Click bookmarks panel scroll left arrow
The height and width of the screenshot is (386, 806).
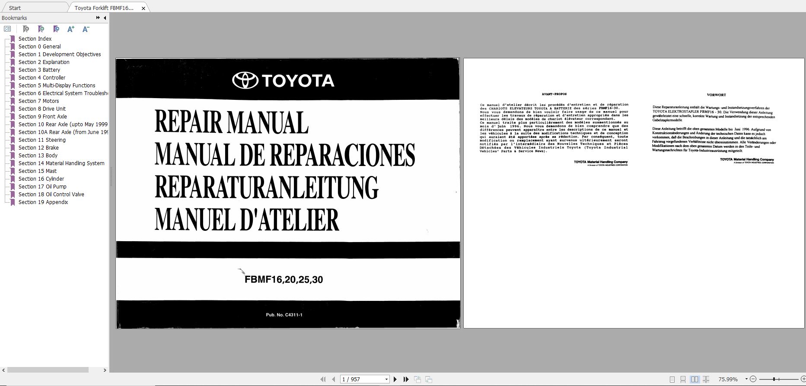[4, 370]
